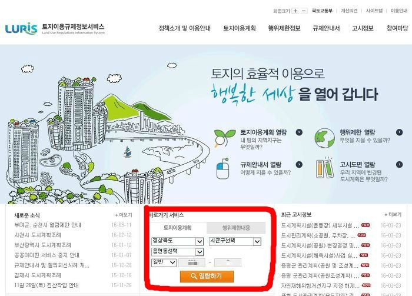
Task: Open 개선의견 link at top
Action: [349, 11]
